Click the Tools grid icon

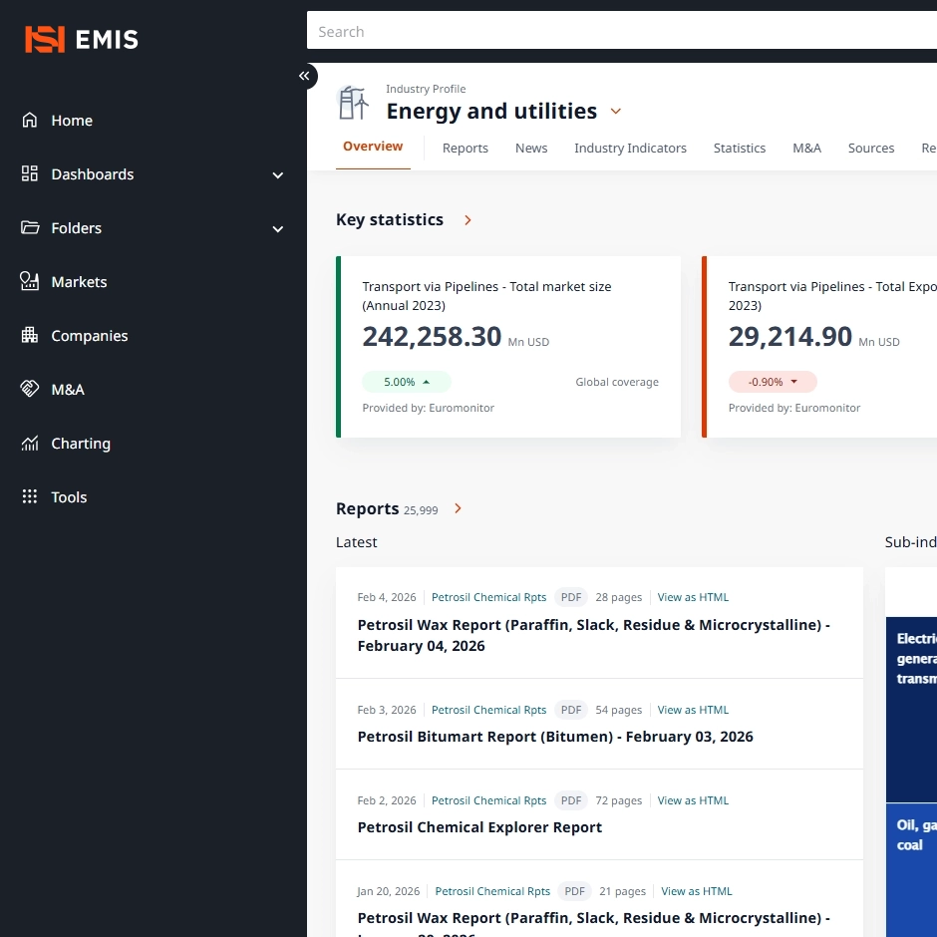click(x=30, y=497)
